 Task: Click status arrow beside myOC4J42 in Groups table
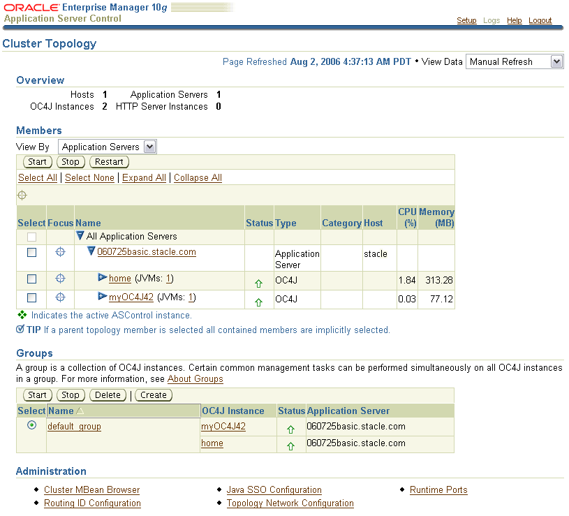coord(290,429)
